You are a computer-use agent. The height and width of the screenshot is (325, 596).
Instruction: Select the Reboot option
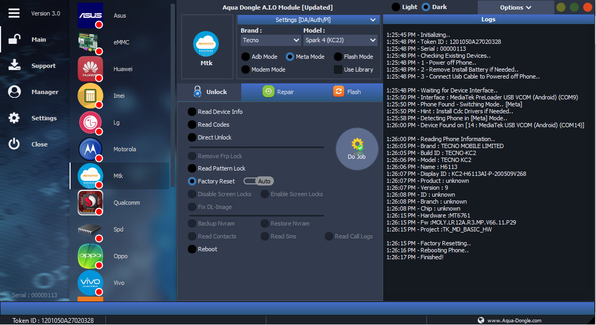tap(203, 249)
